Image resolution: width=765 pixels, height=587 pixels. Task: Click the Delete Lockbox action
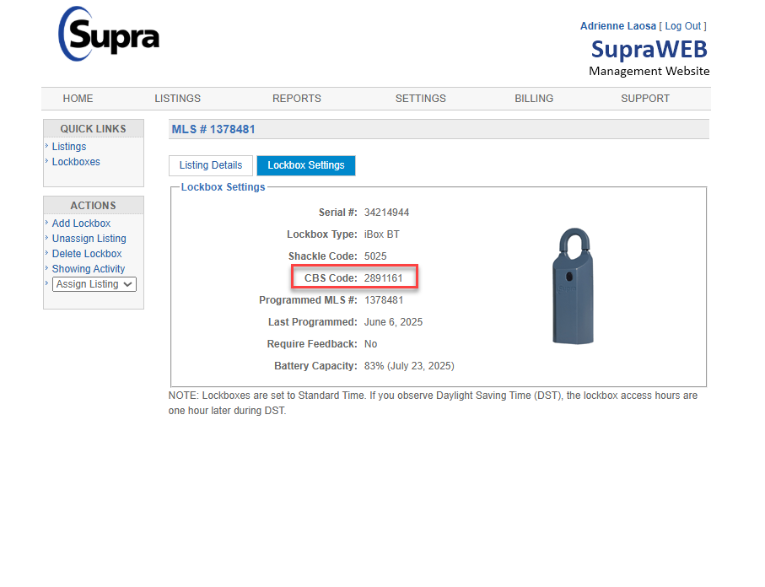87,253
